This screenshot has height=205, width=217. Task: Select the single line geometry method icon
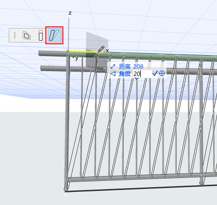15,35
